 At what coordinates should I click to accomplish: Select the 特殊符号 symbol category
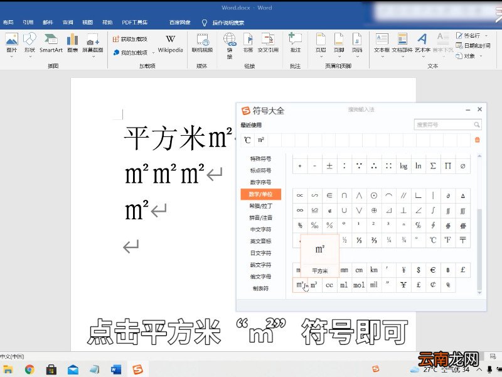(x=260, y=159)
